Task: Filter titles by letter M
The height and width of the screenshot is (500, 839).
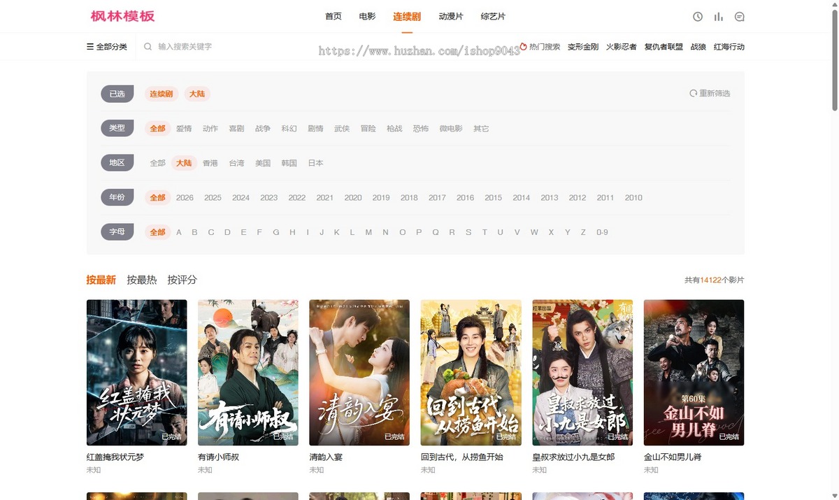Action: [x=368, y=232]
